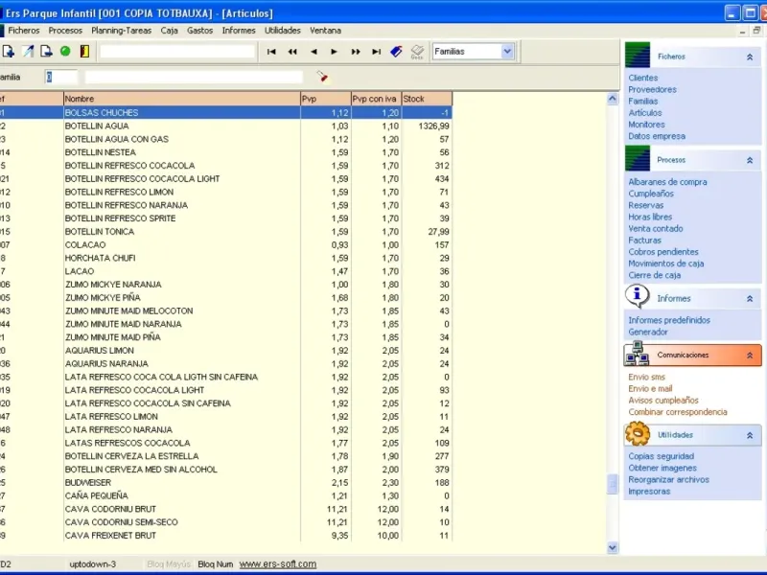Click Cierre de caja link
This screenshot has height=575, width=767.
coord(654,275)
